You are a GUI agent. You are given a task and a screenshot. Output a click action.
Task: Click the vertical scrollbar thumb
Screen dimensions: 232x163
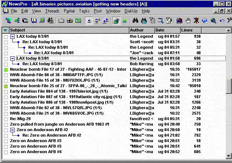click(229, 86)
